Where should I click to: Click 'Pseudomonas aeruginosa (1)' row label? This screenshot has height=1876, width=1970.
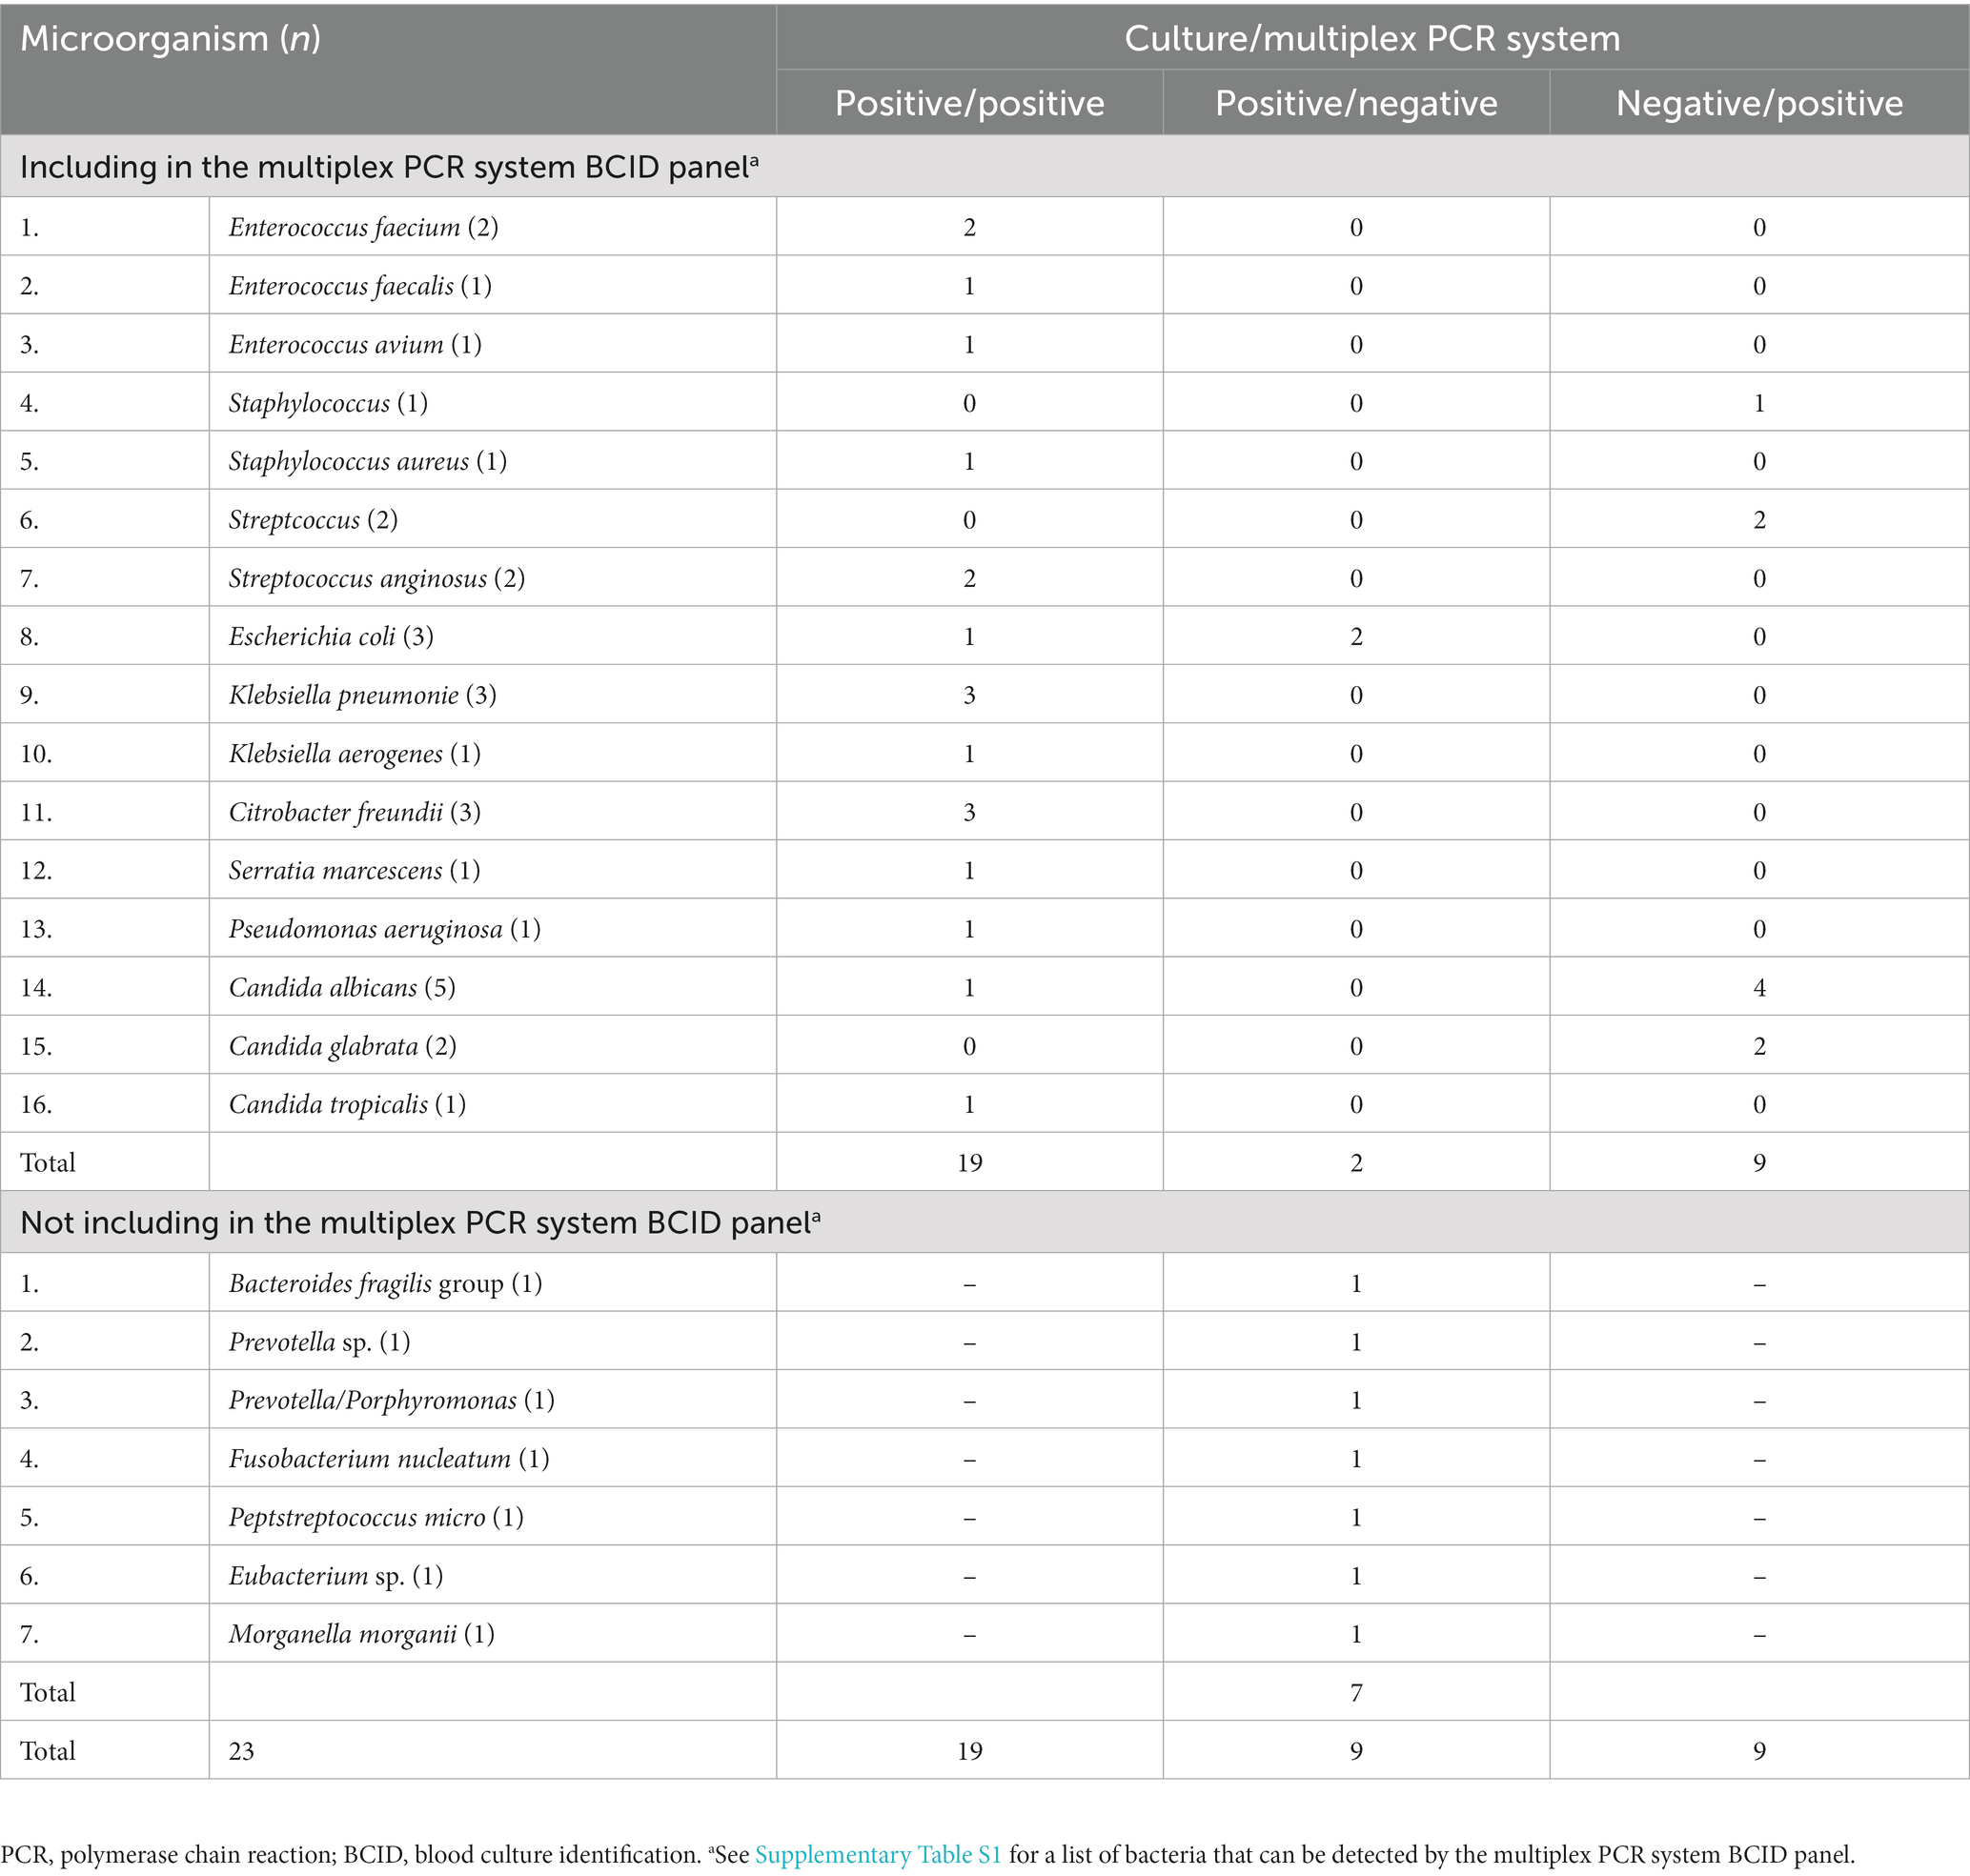(384, 930)
